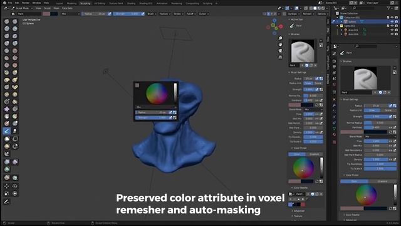Select the Gradient tab in Properties editor

tap(382, 181)
